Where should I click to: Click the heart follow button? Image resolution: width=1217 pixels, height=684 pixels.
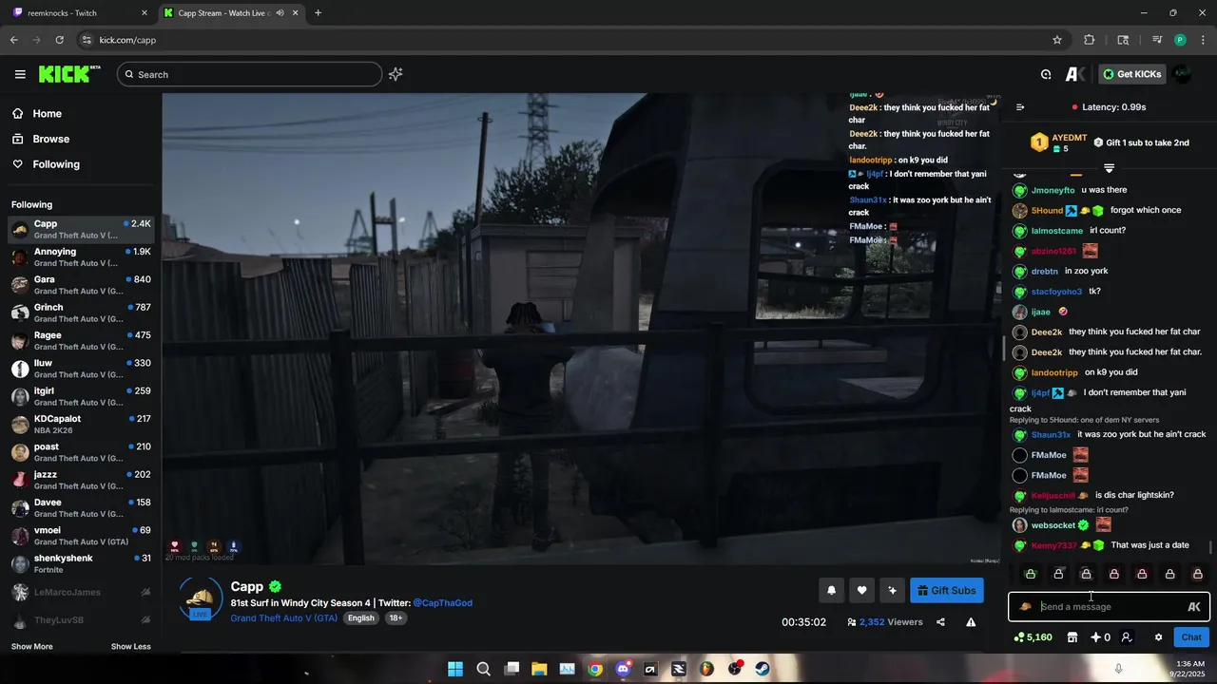pos(861,591)
